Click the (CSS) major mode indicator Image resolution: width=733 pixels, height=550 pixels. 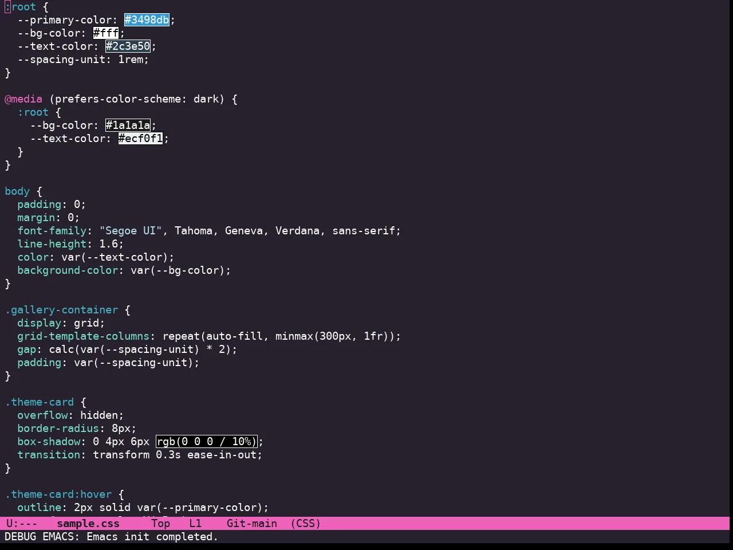[306, 524]
